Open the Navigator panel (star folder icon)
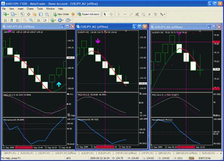The height and width of the screenshot is (161, 224). click(34, 14)
